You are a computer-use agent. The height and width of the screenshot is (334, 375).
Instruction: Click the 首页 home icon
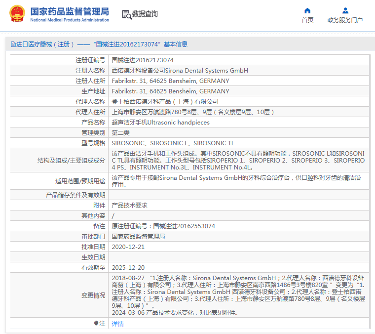click(307, 10)
